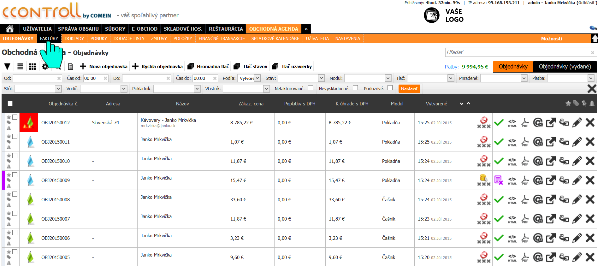Image resolution: width=598 pixels, height=266 pixels.
Task: Expand the Modul dropdown
Action: pos(368,78)
